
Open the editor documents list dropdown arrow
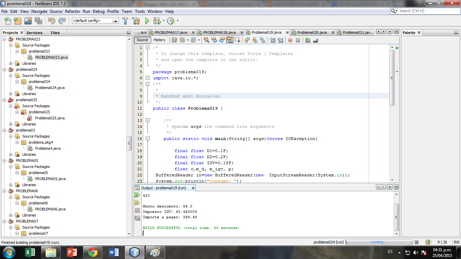tap(390, 32)
